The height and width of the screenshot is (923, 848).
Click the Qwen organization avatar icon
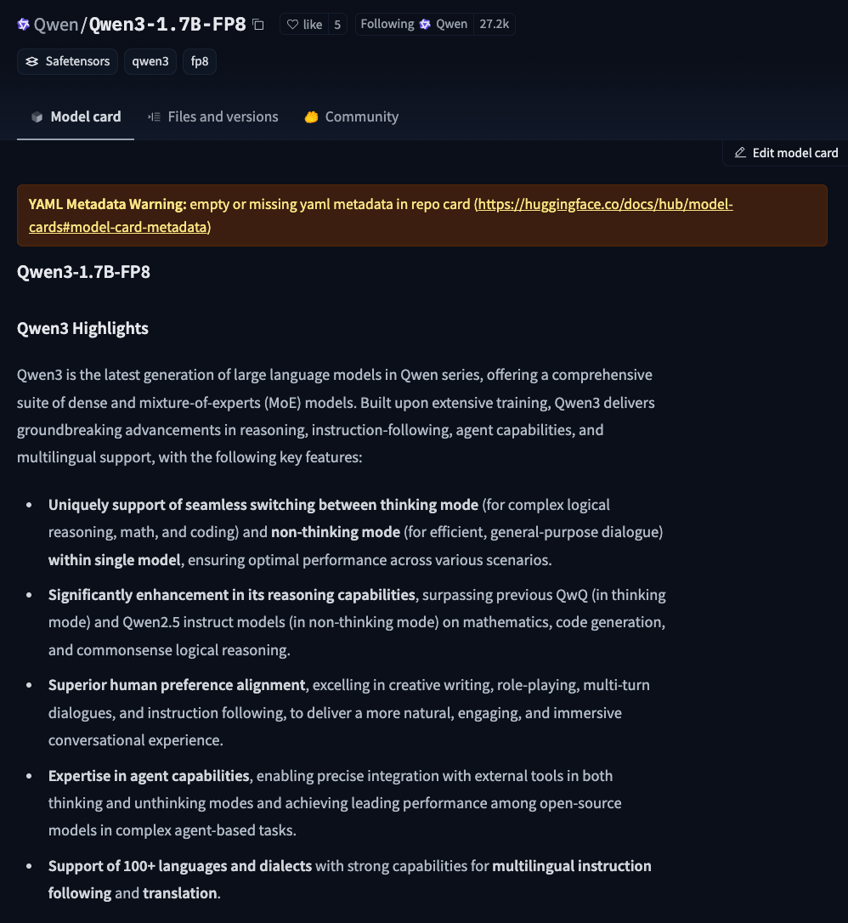pyautogui.click(x=23, y=24)
